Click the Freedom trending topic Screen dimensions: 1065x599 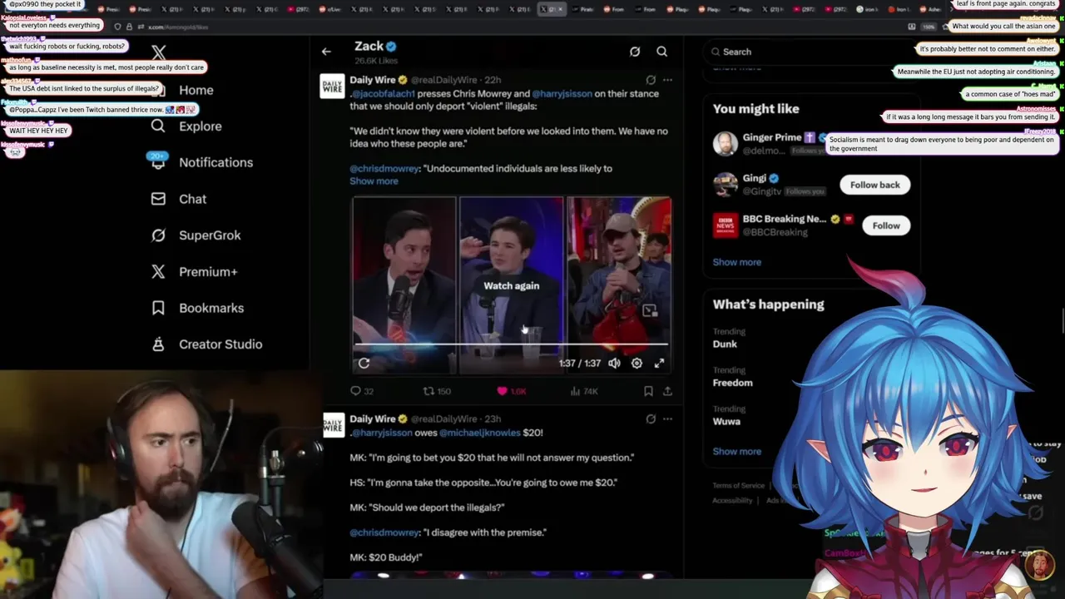732,383
